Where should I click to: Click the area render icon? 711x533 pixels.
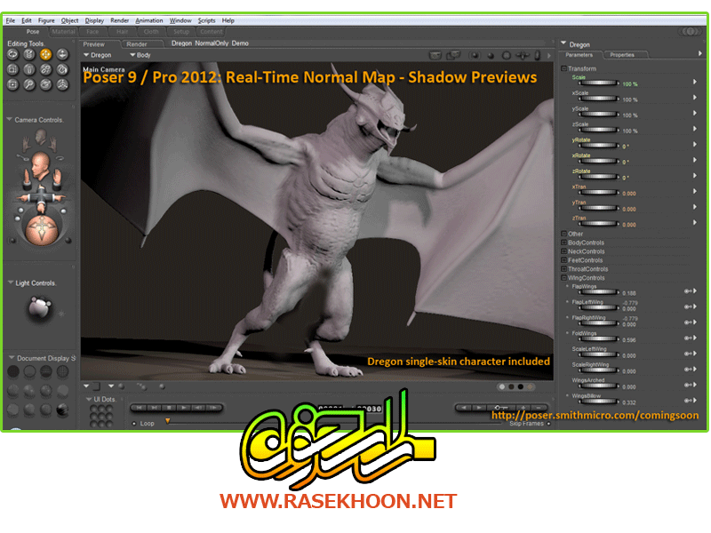tap(453, 55)
